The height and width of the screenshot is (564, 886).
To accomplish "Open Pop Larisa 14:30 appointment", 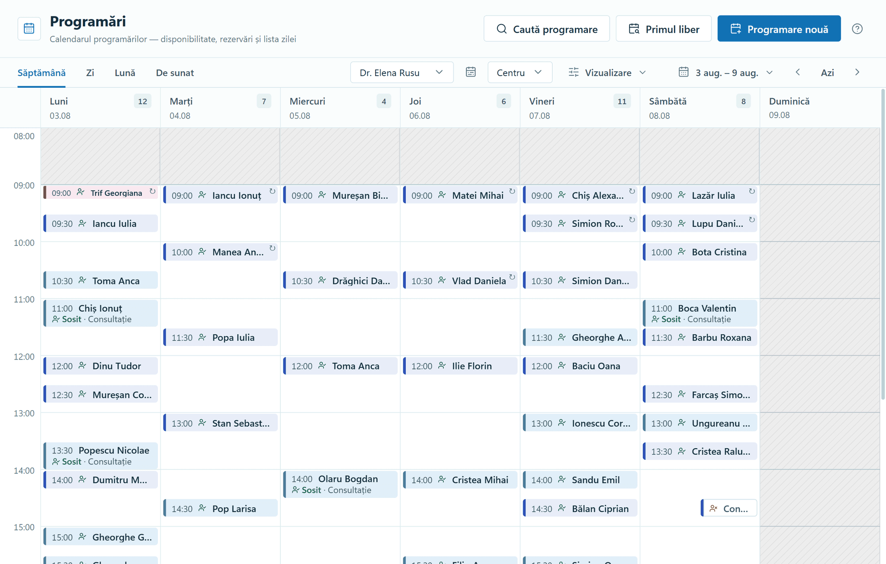I will coord(221,508).
